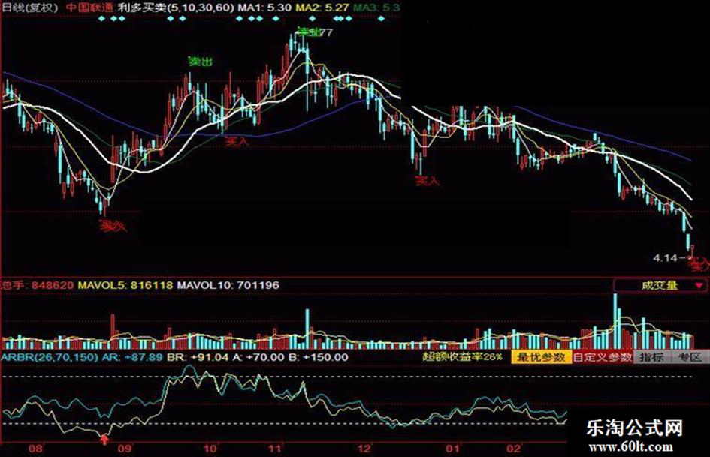This screenshot has width=710, height=457.
Task: Click the red up arrow in ARBR panel
Action: click(x=104, y=438)
